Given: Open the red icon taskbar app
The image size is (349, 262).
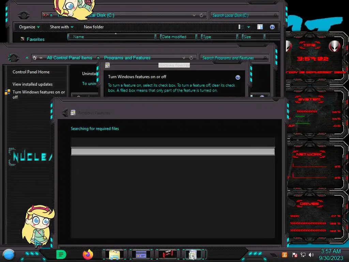Looking at the screenshot, I should [168, 254].
